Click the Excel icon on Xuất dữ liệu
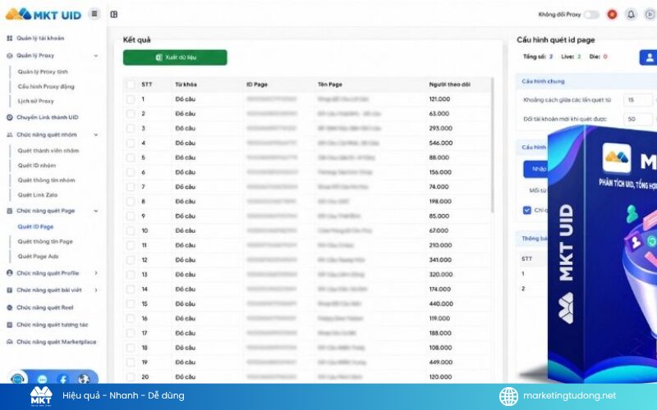This screenshot has width=657, height=410. point(159,57)
